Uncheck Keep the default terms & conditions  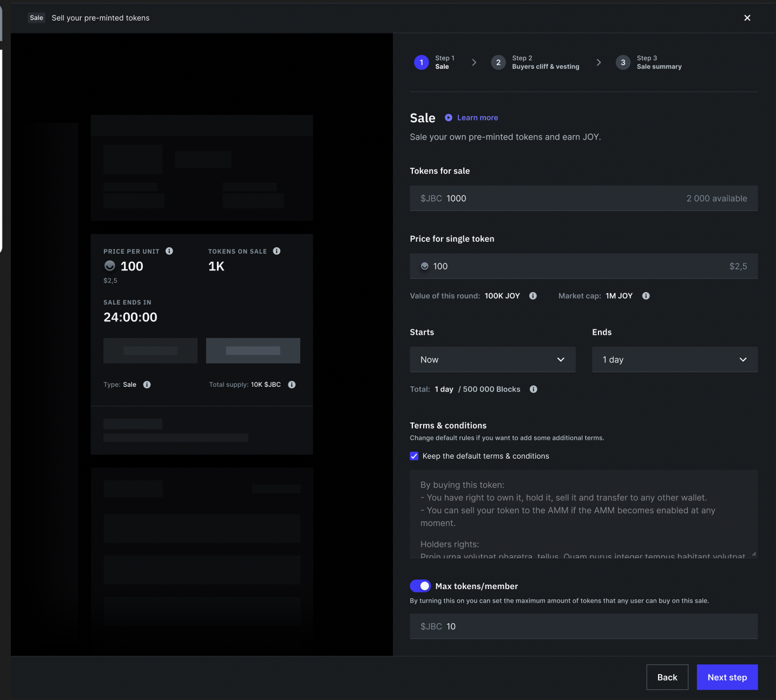click(414, 456)
